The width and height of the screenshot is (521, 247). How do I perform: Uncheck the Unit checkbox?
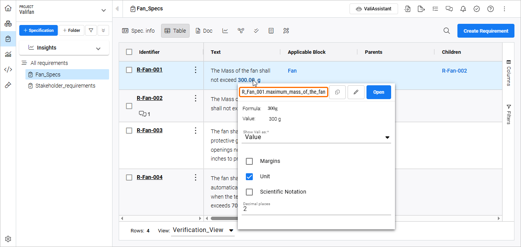[249, 176]
